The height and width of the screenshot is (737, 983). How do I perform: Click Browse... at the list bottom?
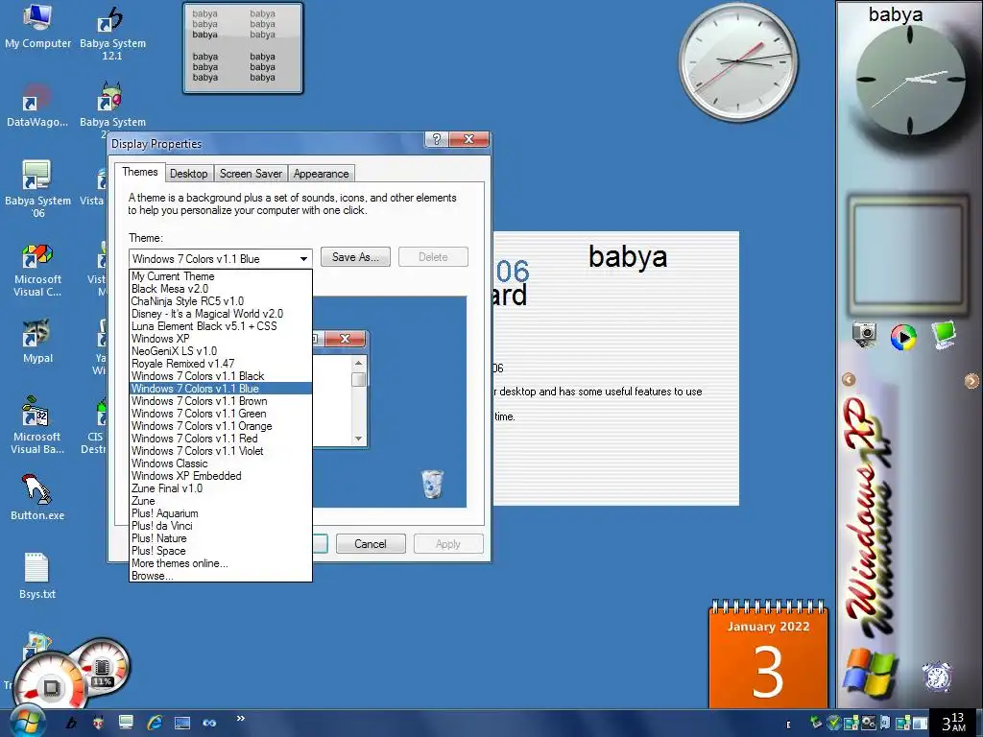point(221,576)
